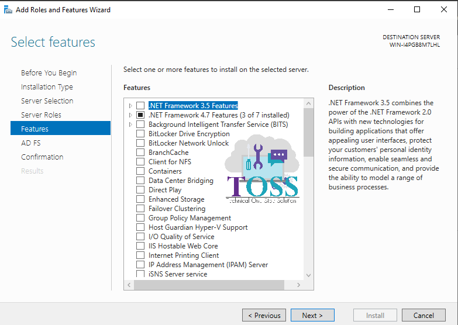Screen dimensions: 458x325
Task: Jump to the Confirmation step
Action: [42, 157]
